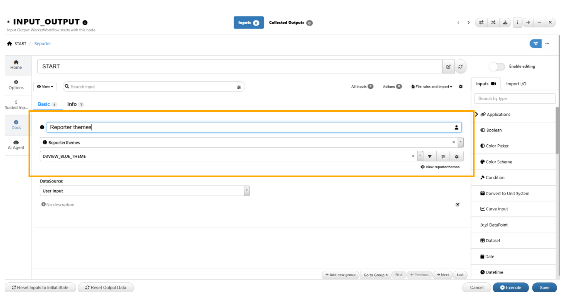Click the edit icon beside START field
The width and height of the screenshot is (571, 292).
pyautogui.click(x=448, y=67)
